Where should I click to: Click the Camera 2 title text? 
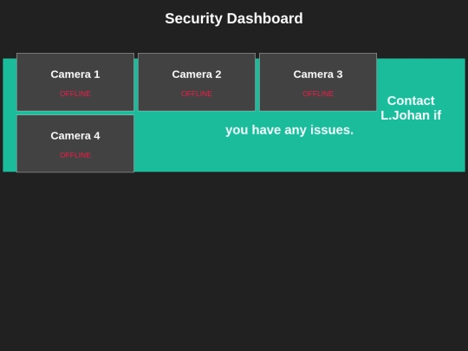coord(197,75)
